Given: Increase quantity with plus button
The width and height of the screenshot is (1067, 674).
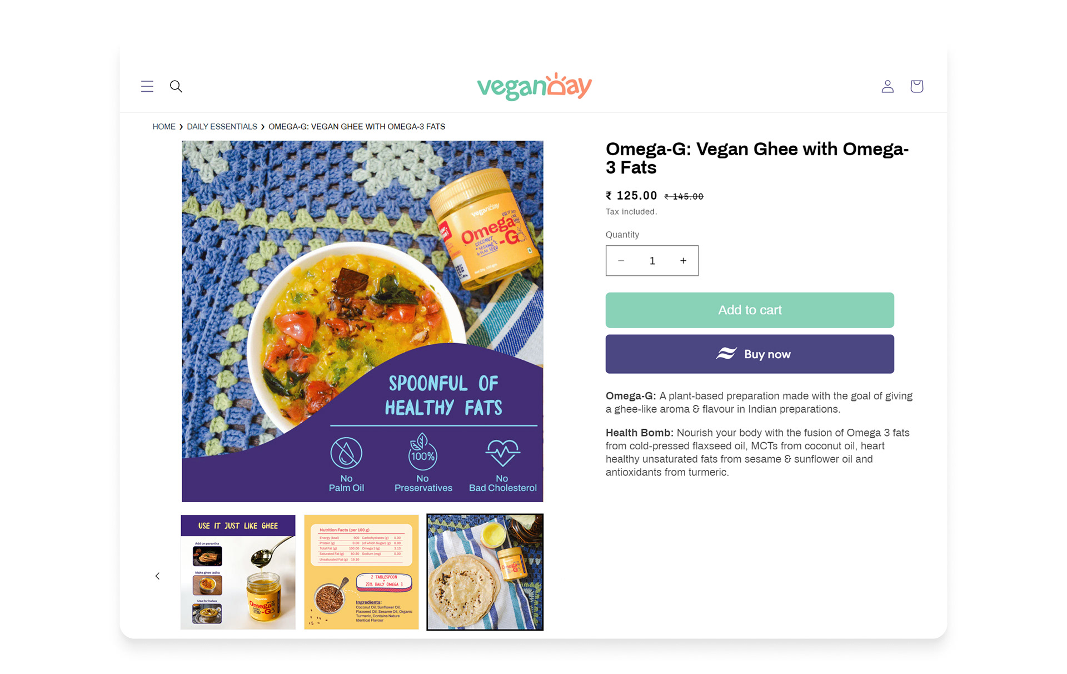Looking at the screenshot, I should coord(683,261).
